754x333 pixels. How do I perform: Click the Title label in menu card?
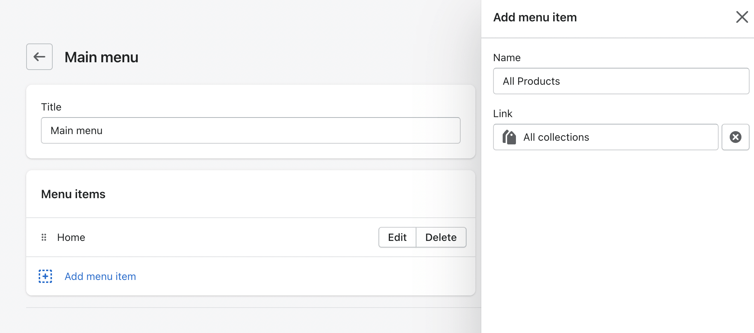pos(51,107)
